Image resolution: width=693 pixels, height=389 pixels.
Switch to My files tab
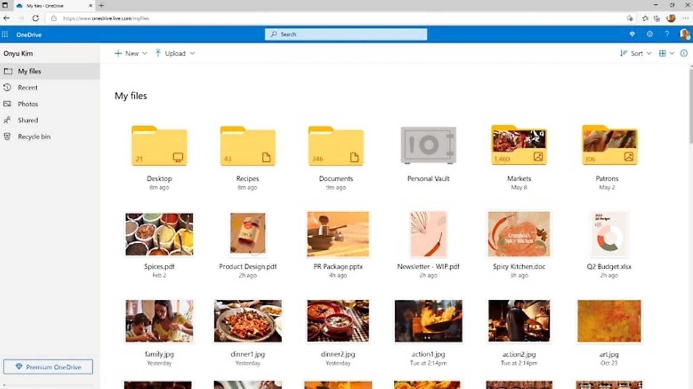[x=29, y=71]
